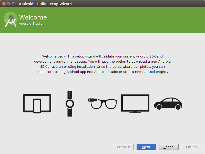Minimize the Setup Wizard window

point(9,4)
